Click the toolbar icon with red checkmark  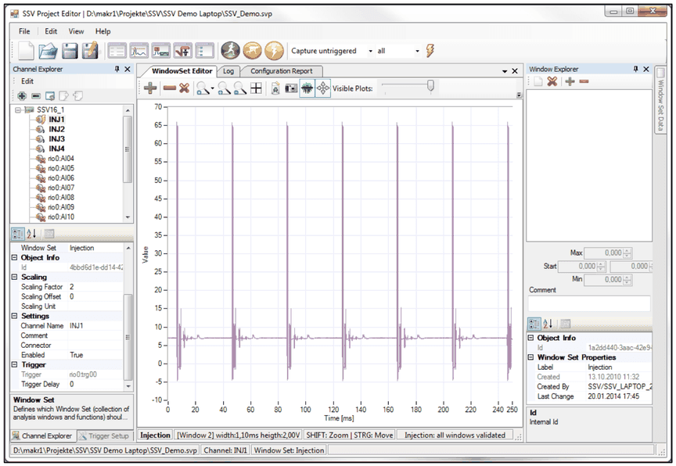coord(183,51)
